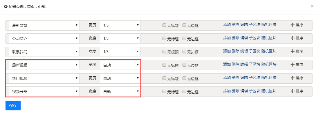The width and height of the screenshot is (318, 115).
Task: Click 删除 link in the 公司简介 row
Action: point(236,38)
